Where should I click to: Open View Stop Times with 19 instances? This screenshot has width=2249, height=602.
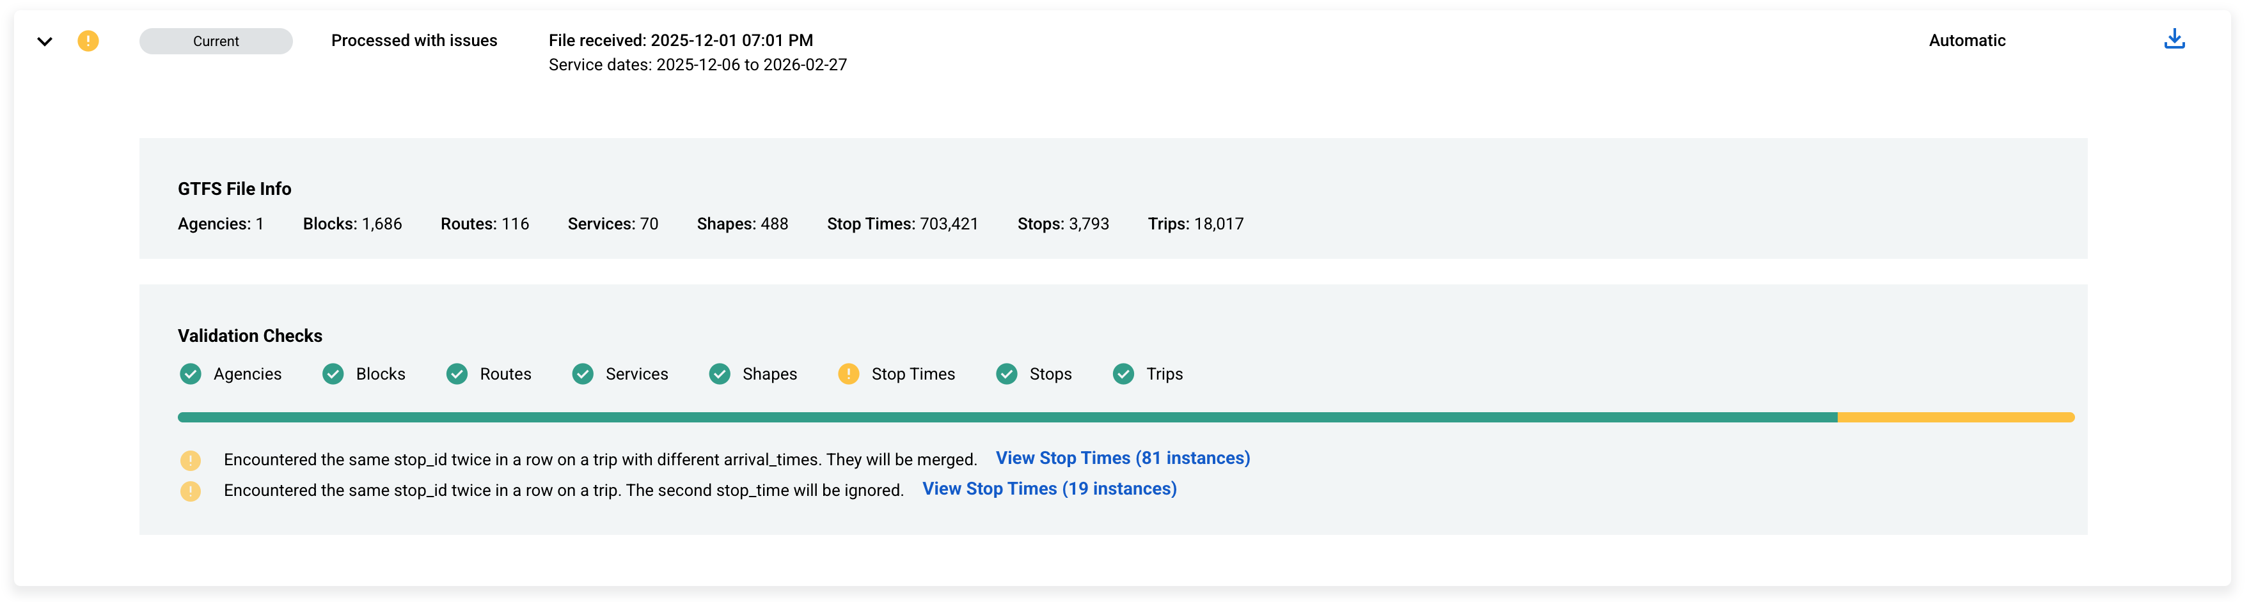tap(1050, 489)
